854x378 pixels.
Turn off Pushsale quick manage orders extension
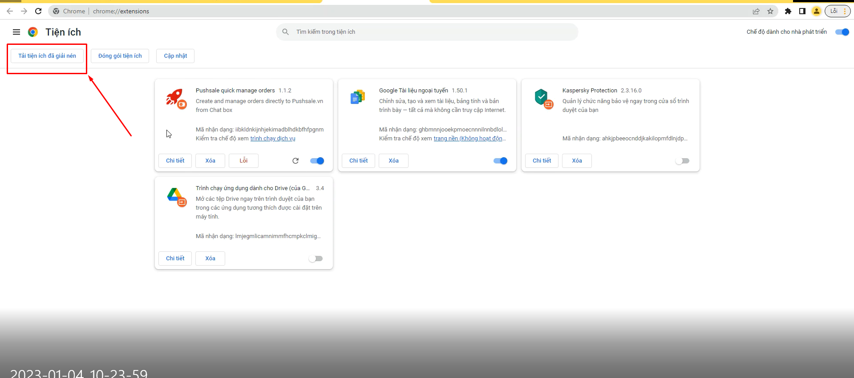317,161
